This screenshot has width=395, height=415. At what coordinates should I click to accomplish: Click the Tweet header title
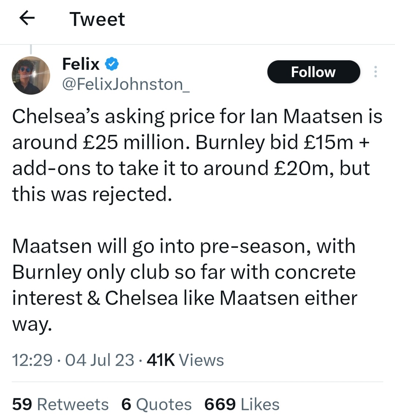[x=97, y=19]
